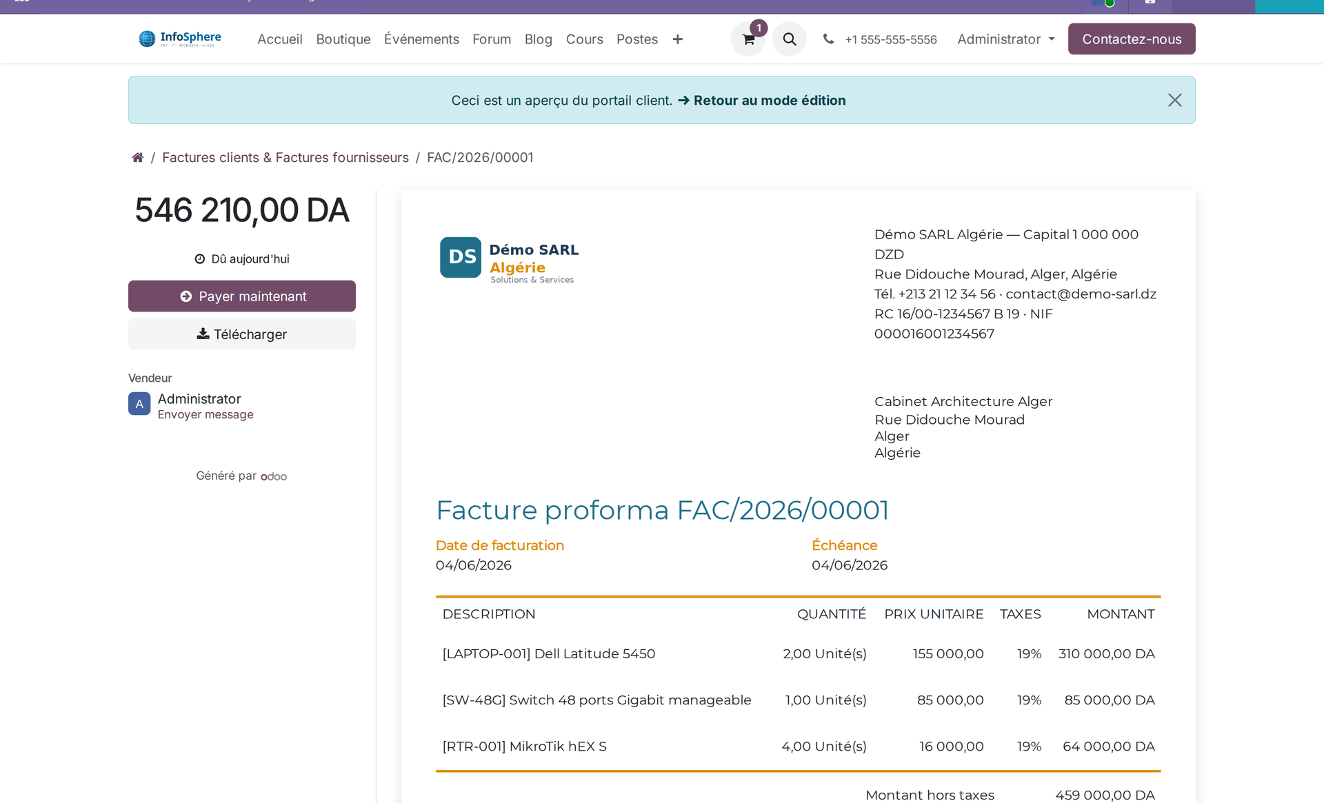Click the 310 000,00 DA amount cell
This screenshot has width=1324, height=803.
click(x=1107, y=654)
